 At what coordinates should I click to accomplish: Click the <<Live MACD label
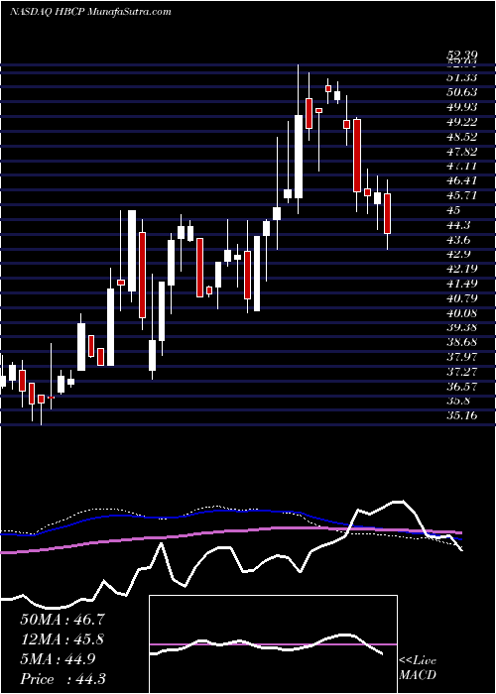click(418, 668)
